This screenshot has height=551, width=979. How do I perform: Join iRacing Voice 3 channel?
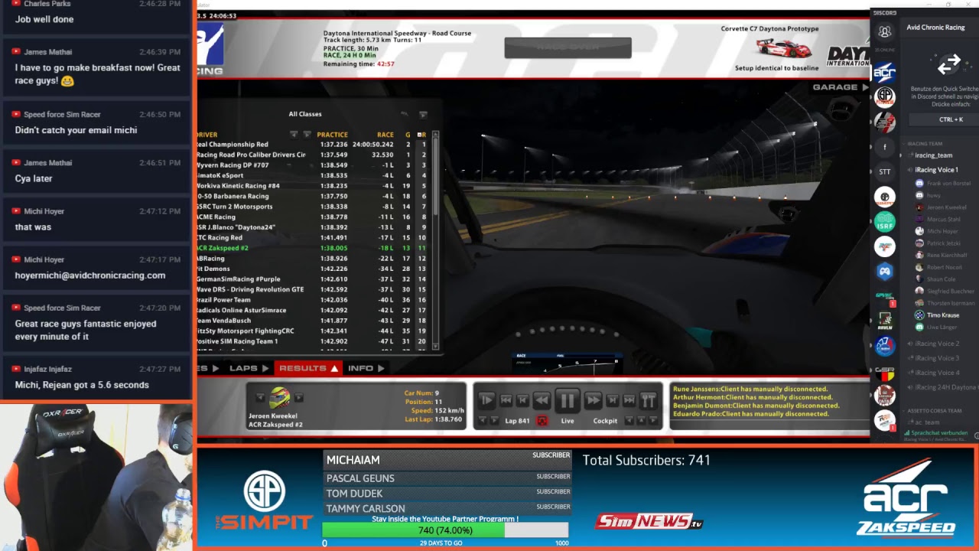click(936, 358)
